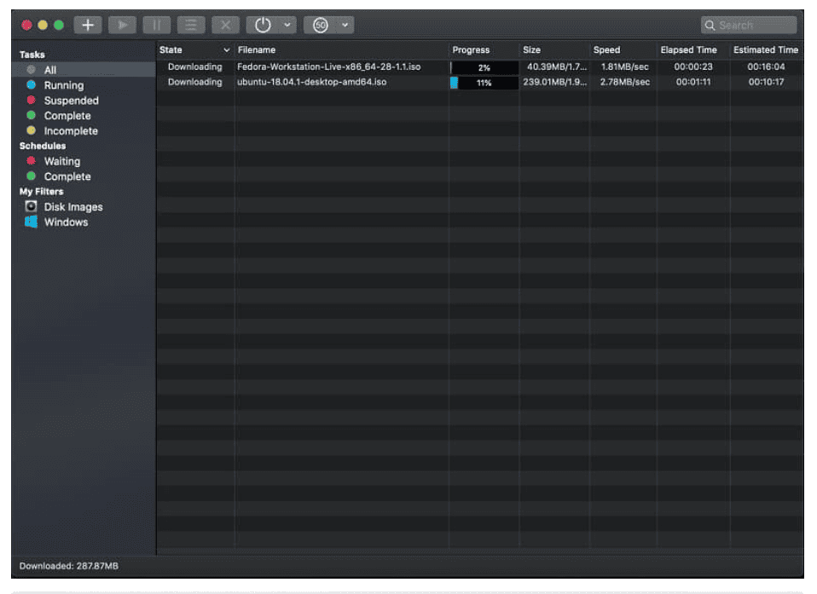Screen dimensions: 817x594
Task: Select the All tasks filter
Action: tap(84, 70)
